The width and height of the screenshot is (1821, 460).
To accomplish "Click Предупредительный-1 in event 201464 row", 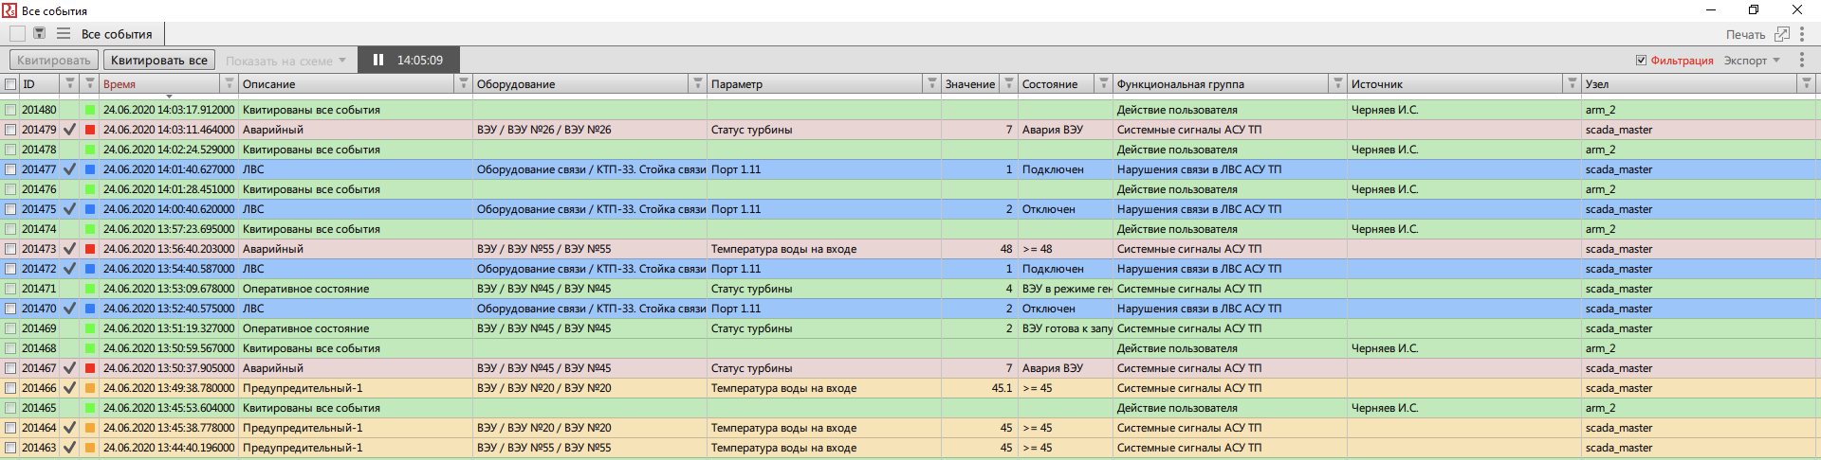I will [x=303, y=428].
